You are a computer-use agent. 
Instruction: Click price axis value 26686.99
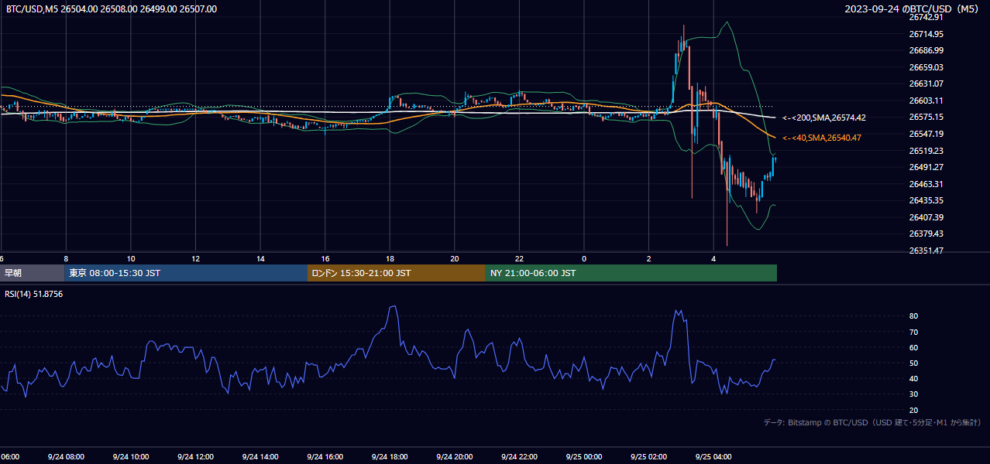point(926,50)
